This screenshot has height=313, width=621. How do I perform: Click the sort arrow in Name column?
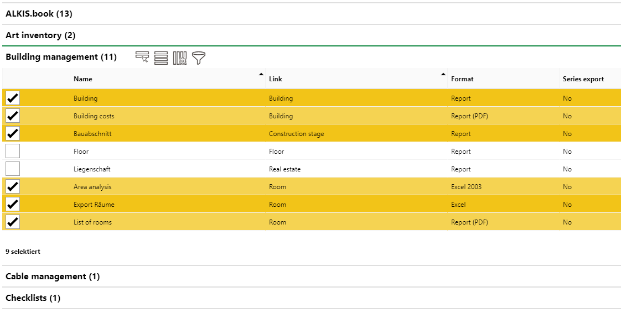click(261, 75)
